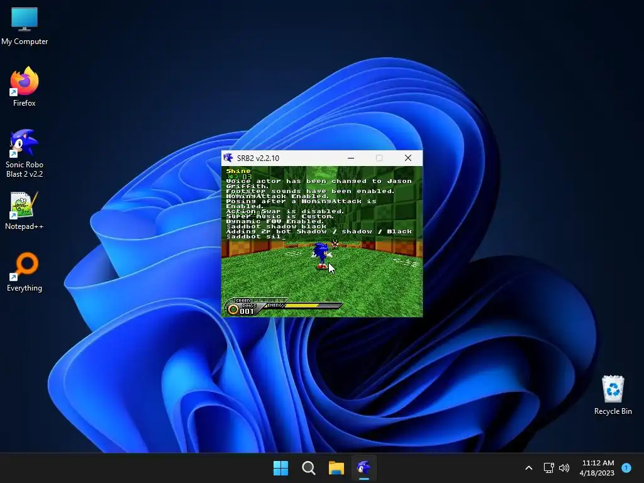Minimize the SRB2 v2.2.10 window

[351, 158]
